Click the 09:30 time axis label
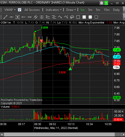This screenshot has height=137, width=125. point(38,124)
